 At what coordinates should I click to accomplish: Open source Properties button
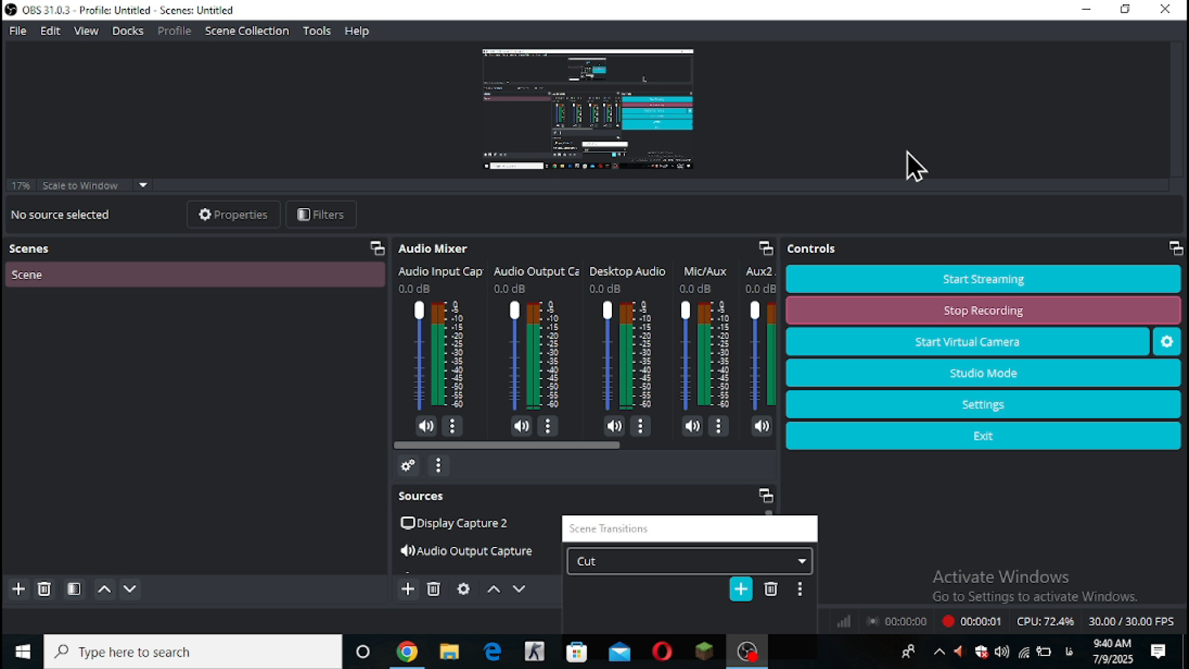click(x=233, y=214)
